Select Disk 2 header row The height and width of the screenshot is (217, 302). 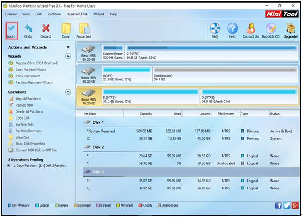point(191,147)
